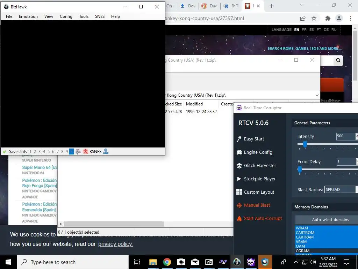Open File Explorer from the taskbar
Image resolution: width=358 pixels, height=269 pixels.
[x=153, y=262]
